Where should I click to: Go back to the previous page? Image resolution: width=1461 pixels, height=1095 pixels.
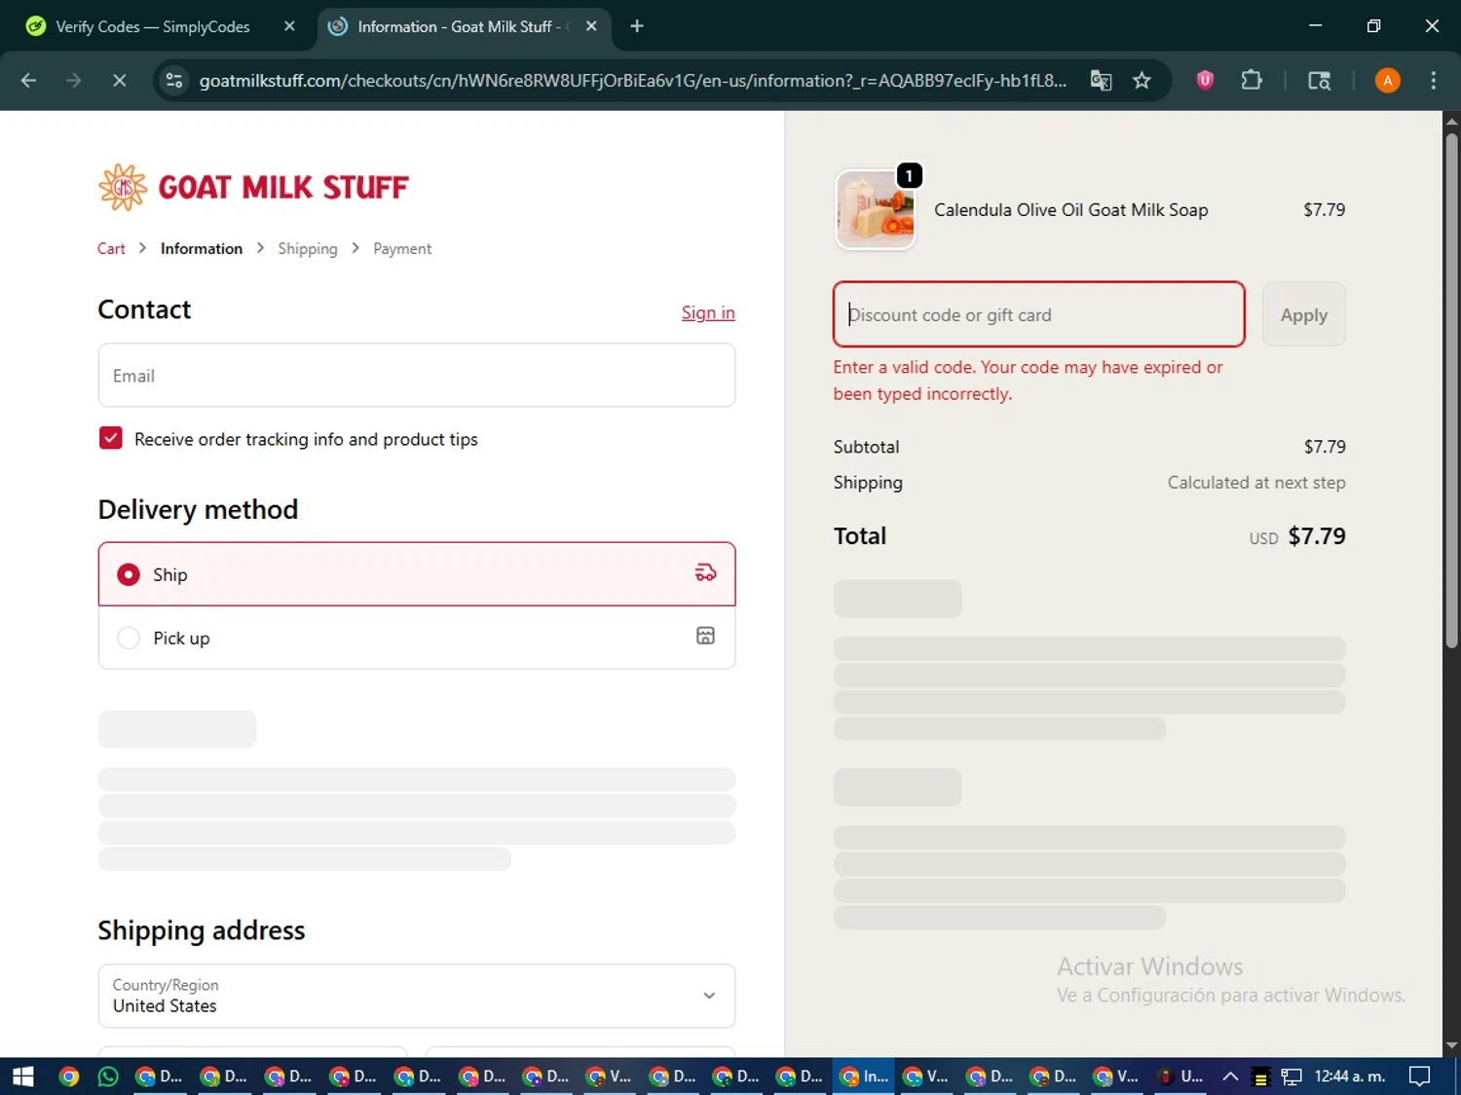coord(28,81)
